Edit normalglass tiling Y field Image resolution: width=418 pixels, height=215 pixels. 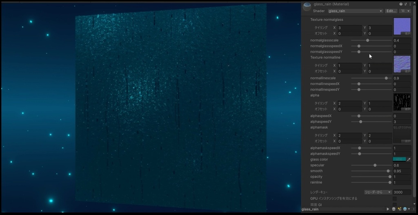pos(380,28)
